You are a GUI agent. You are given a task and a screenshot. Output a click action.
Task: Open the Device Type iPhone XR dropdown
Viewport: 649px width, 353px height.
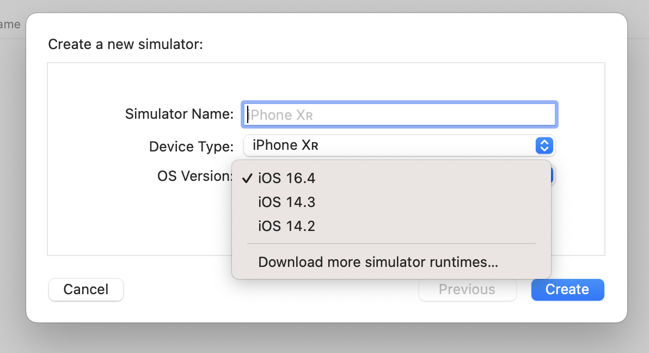[399, 145]
